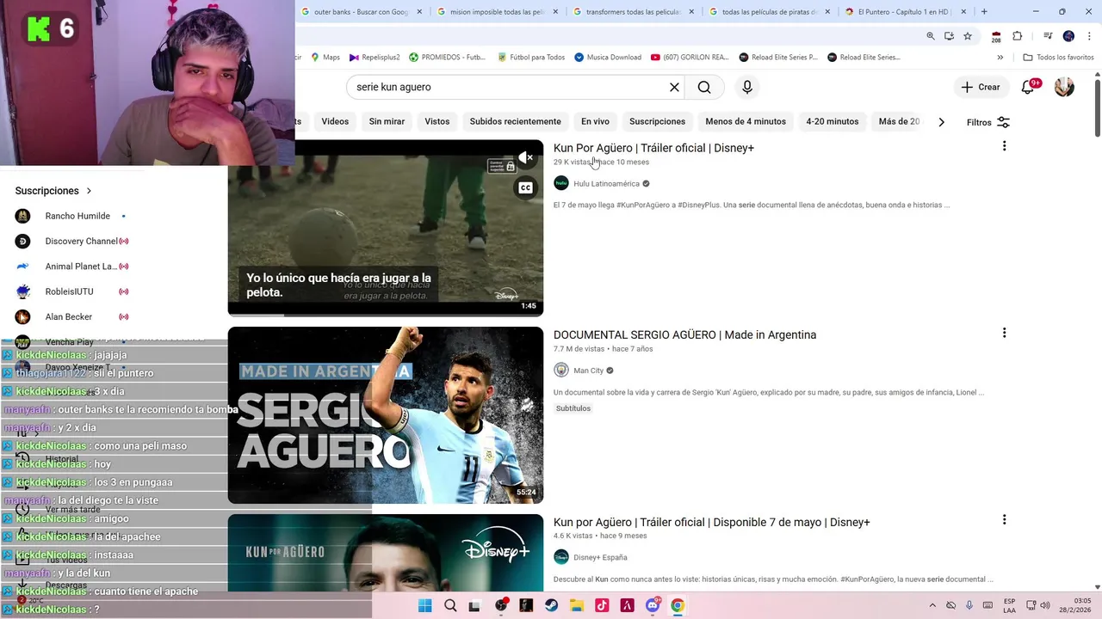Screen dimensions: 1102x619
Task: Select the Menos de 4 minutos chip
Action: [x=746, y=121]
